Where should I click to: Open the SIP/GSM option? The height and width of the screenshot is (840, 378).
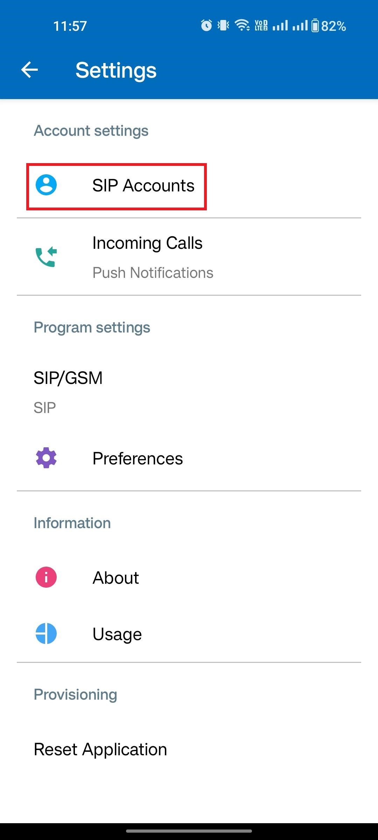(68, 378)
